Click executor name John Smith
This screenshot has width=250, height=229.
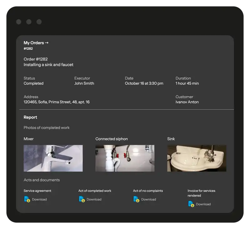(84, 84)
